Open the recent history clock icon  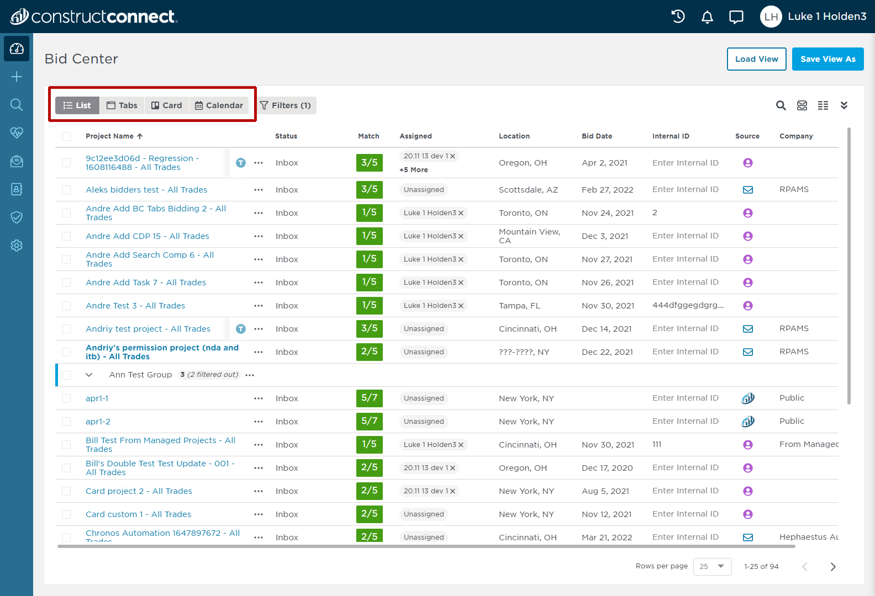point(678,17)
